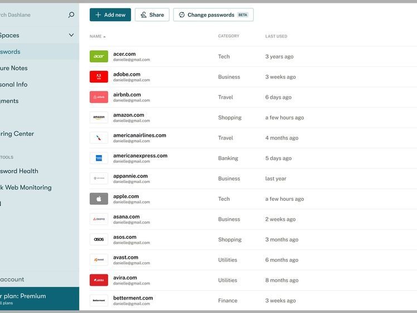Image resolution: width=417 pixels, height=313 pixels.
Task: Click the Apple logo icon
Action: [x=99, y=199]
